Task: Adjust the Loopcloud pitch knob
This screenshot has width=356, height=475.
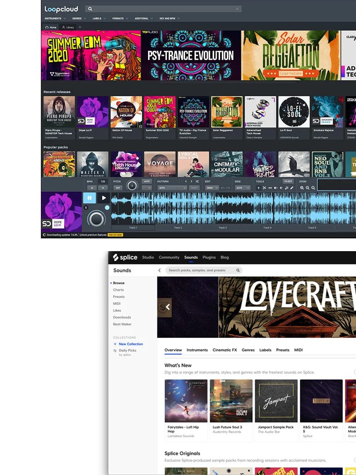Action: [x=132, y=185]
